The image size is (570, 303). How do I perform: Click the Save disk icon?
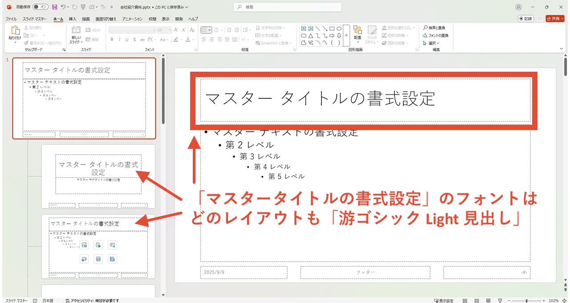(x=54, y=7)
